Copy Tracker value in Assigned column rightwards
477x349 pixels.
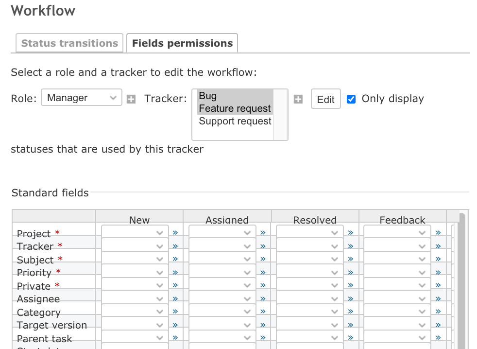click(x=263, y=246)
